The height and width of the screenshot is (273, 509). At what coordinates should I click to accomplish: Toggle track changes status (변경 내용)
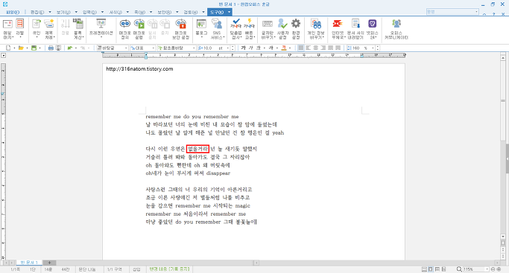click(169, 269)
